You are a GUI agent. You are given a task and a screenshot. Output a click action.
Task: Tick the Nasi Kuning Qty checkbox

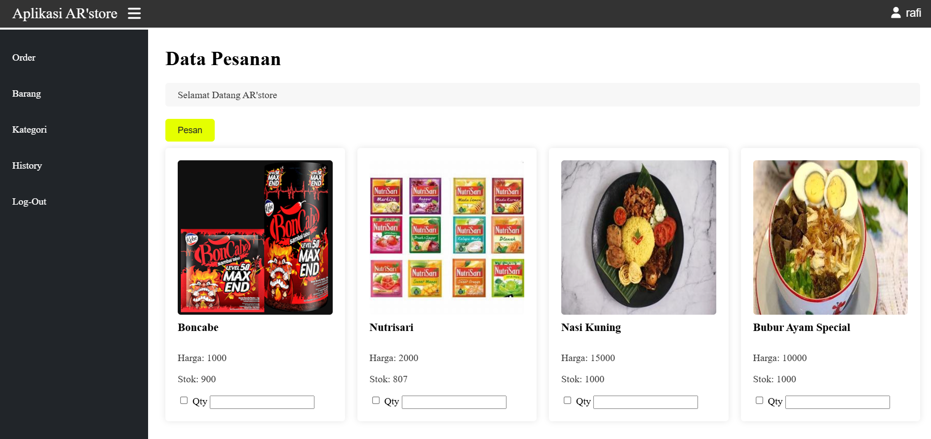click(567, 401)
